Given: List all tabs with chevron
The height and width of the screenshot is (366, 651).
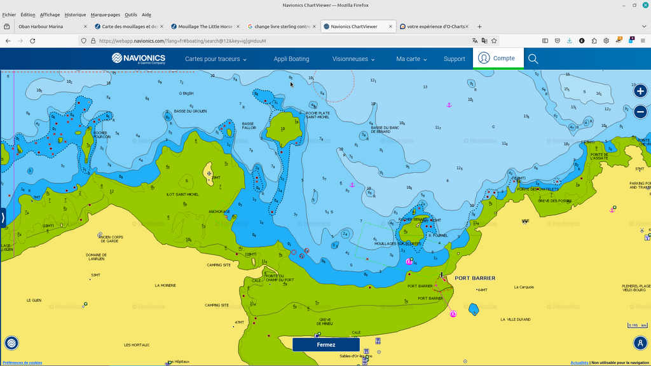Looking at the screenshot, I should 644,27.
